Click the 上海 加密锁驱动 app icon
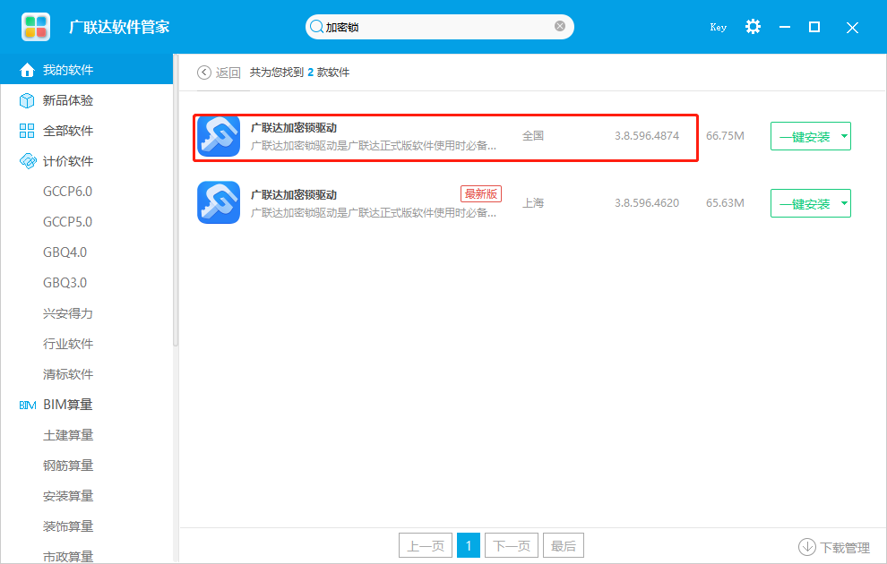The image size is (887, 564). (x=219, y=202)
